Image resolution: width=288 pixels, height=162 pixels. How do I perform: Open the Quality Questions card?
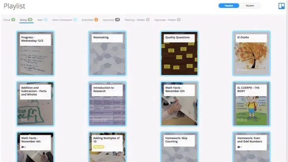pyautogui.click(x=179, y=53)
